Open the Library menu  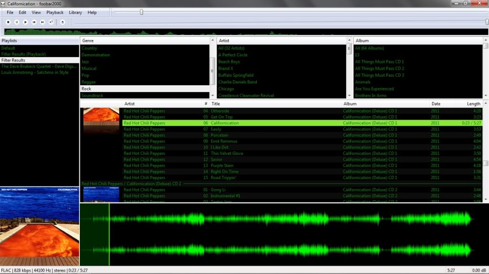coord(76,12)
